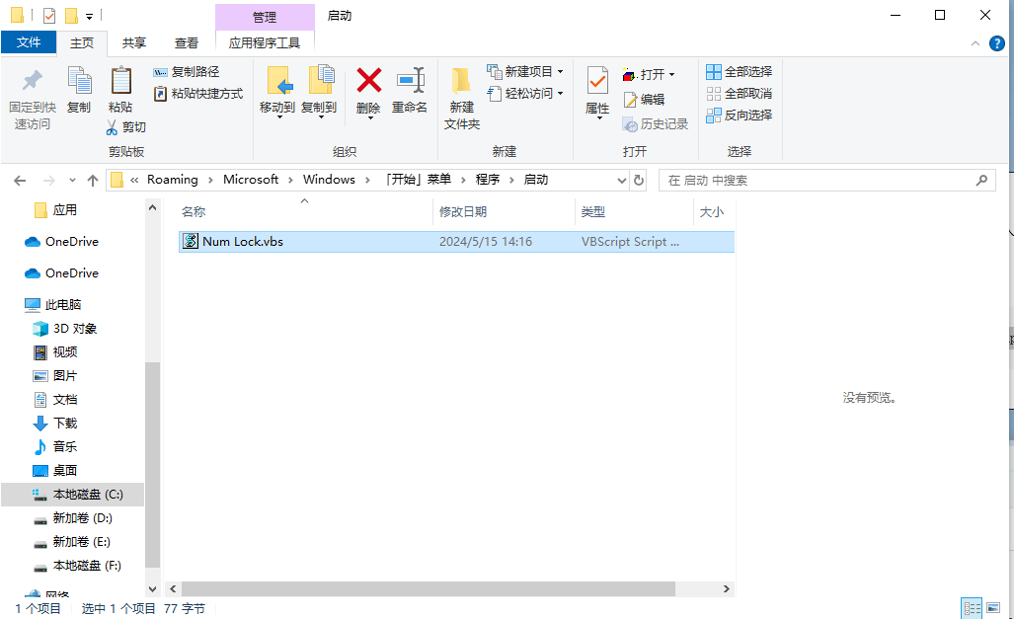Pin folder using 固定到快速访问 icon

(x=31, y=94)
